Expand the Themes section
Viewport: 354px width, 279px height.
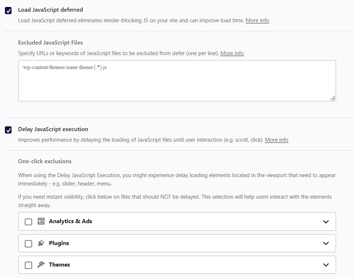pyautogui.click(x=326, y=264)
